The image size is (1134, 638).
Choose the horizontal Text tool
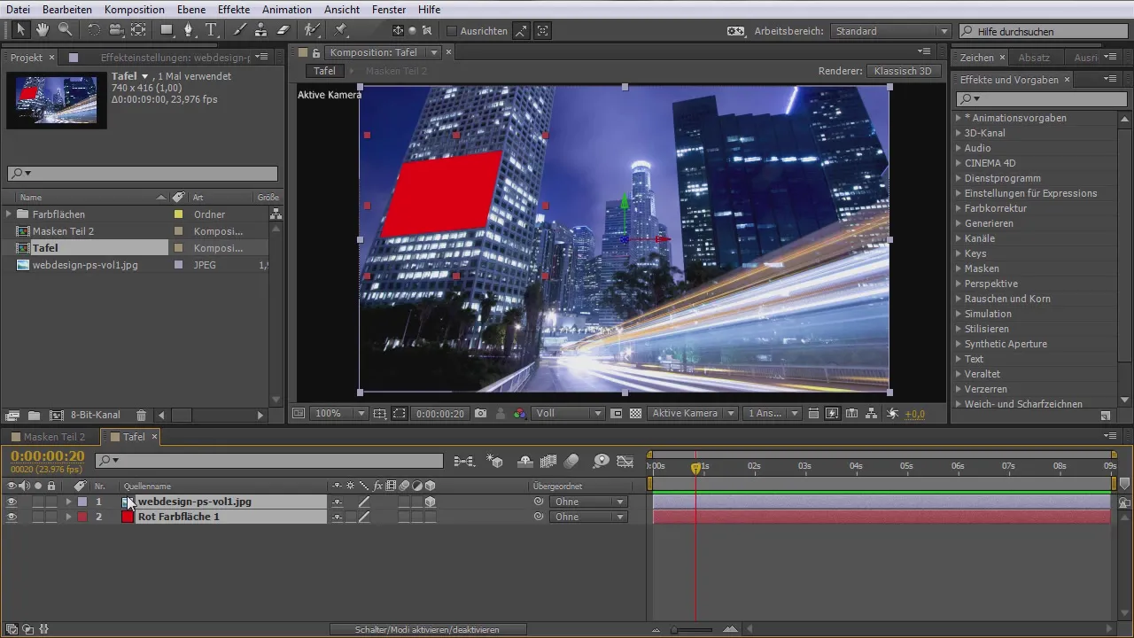point(211,30)
